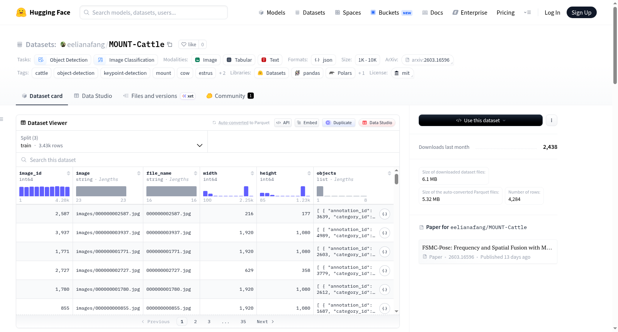The image size is (618, 332).
Task: Sort by the width column
Action: [252, 173]
